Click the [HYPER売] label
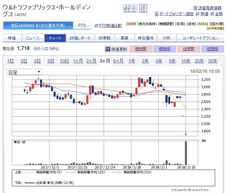Image resolution: width=227 pixels, height=193 pixels. click(x=215, y=28)
